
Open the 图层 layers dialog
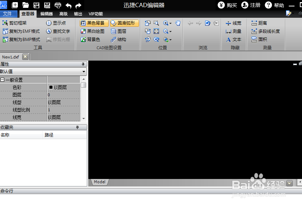(x=118, y=31)
